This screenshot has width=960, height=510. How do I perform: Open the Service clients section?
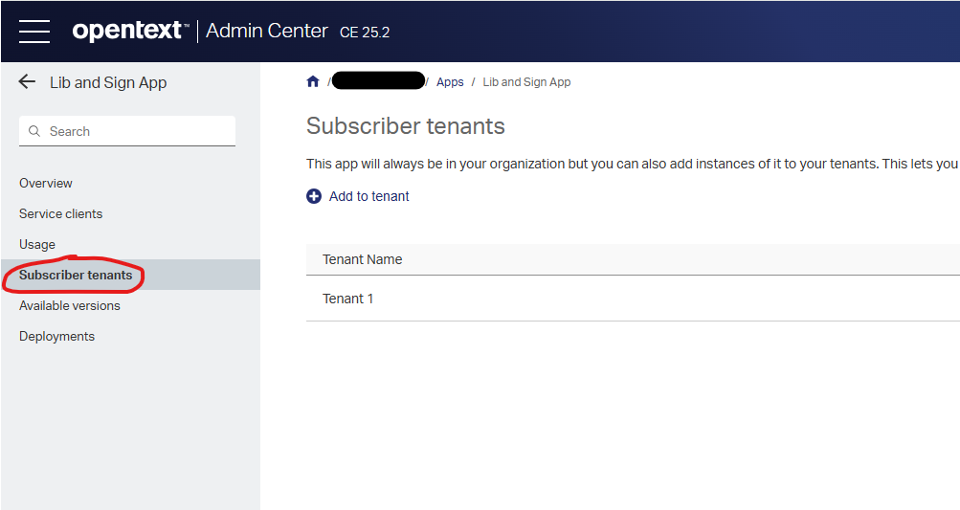[60, 213]
